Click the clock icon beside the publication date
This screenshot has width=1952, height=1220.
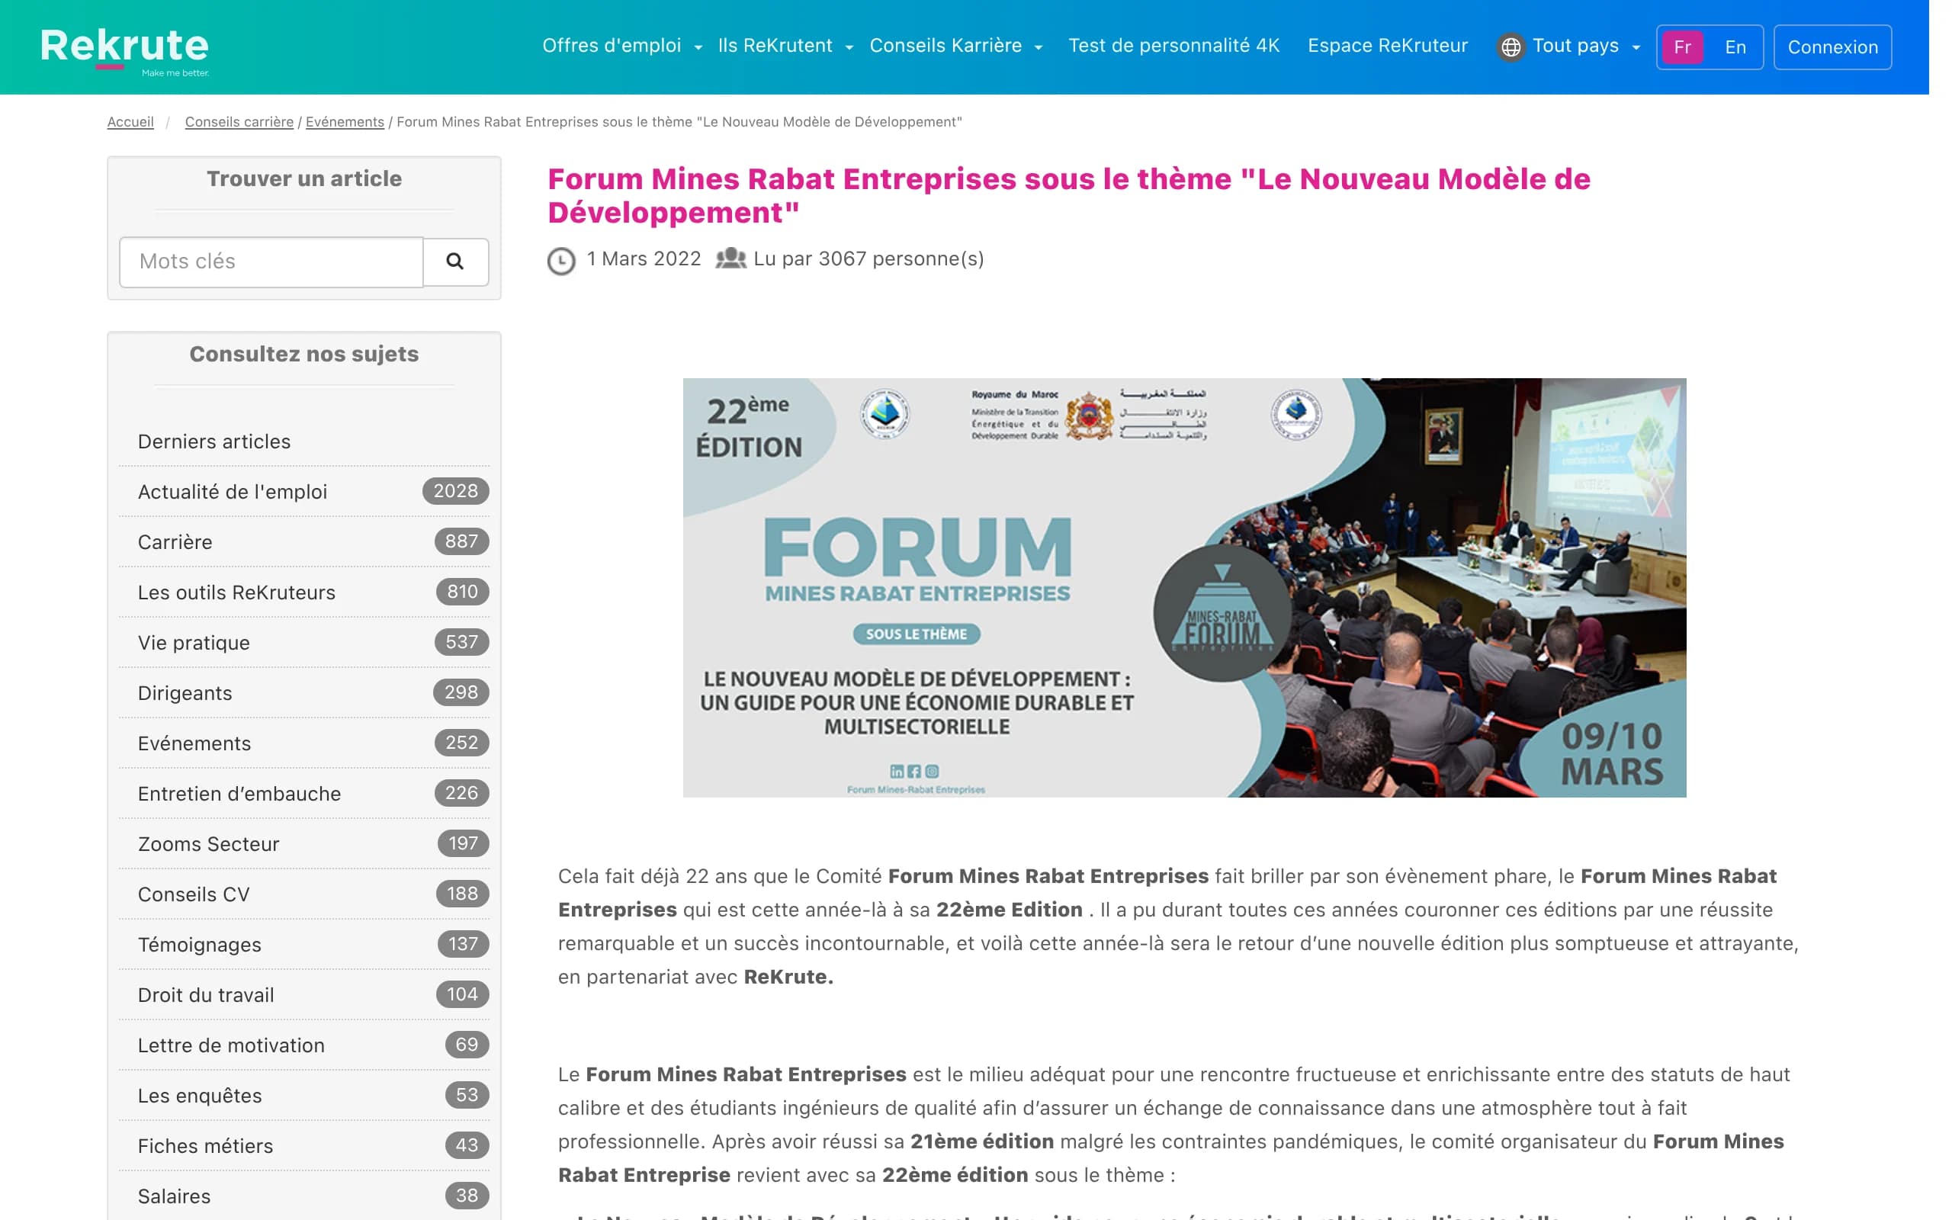[560, 259]
